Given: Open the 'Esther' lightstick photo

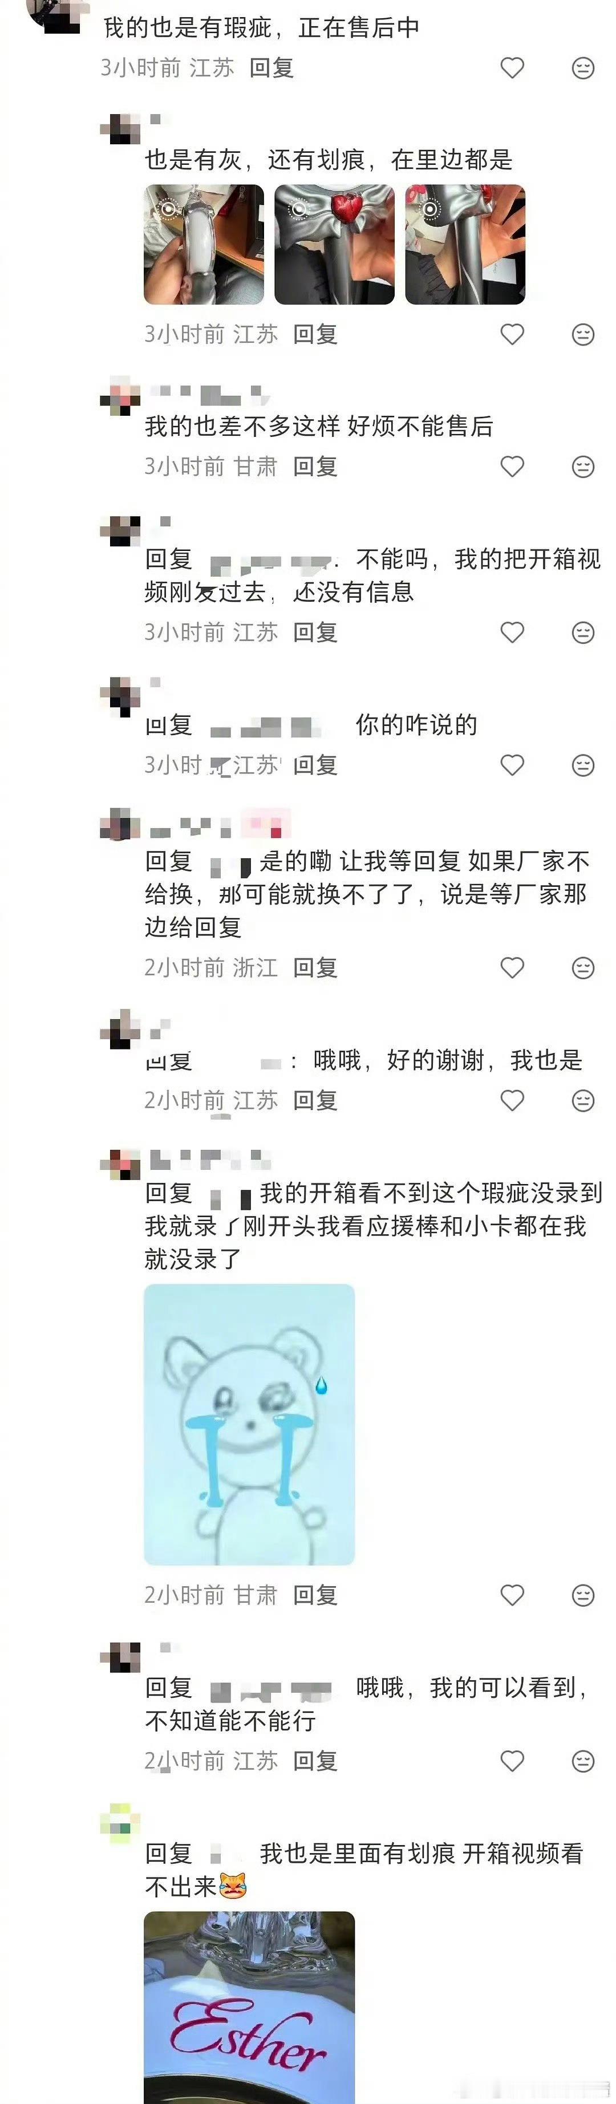Looking at the screenshot, I should pos(249,2008).
